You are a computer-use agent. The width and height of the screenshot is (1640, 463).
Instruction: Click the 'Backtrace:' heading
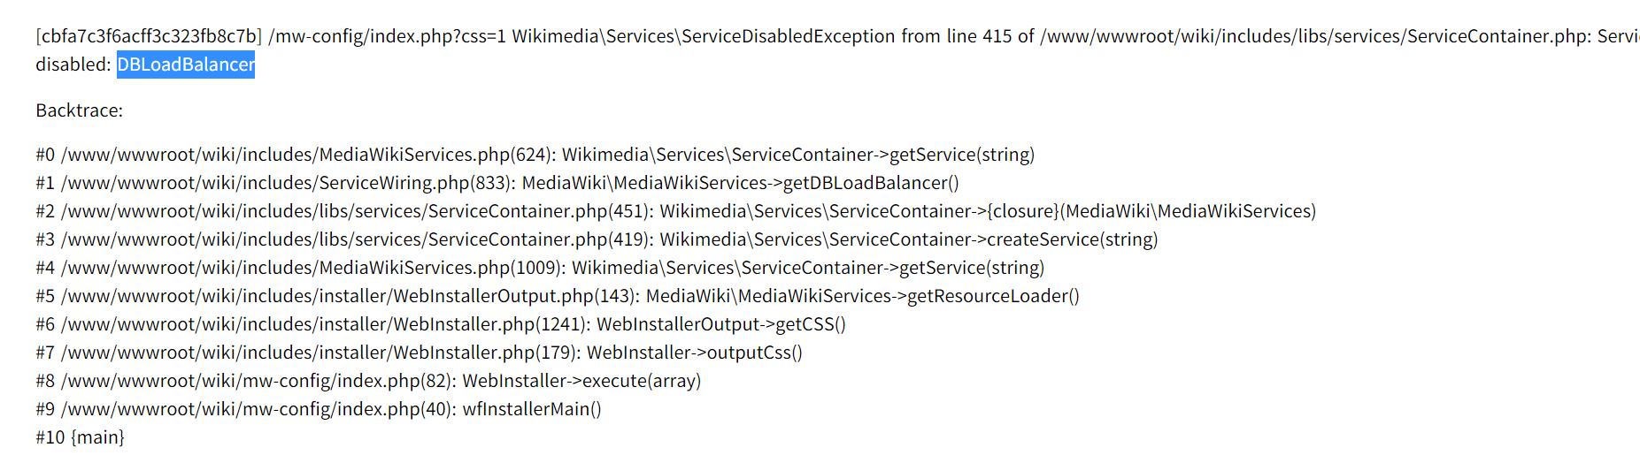(x=80, y=110)
